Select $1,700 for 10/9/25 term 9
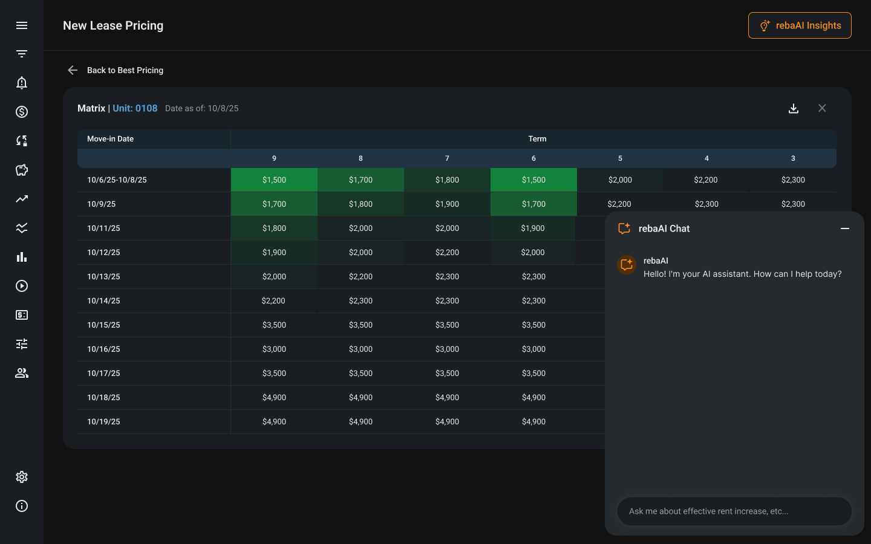Image resolution: width=871 pixels, height=544 pixels. click(x=274, y=204)
